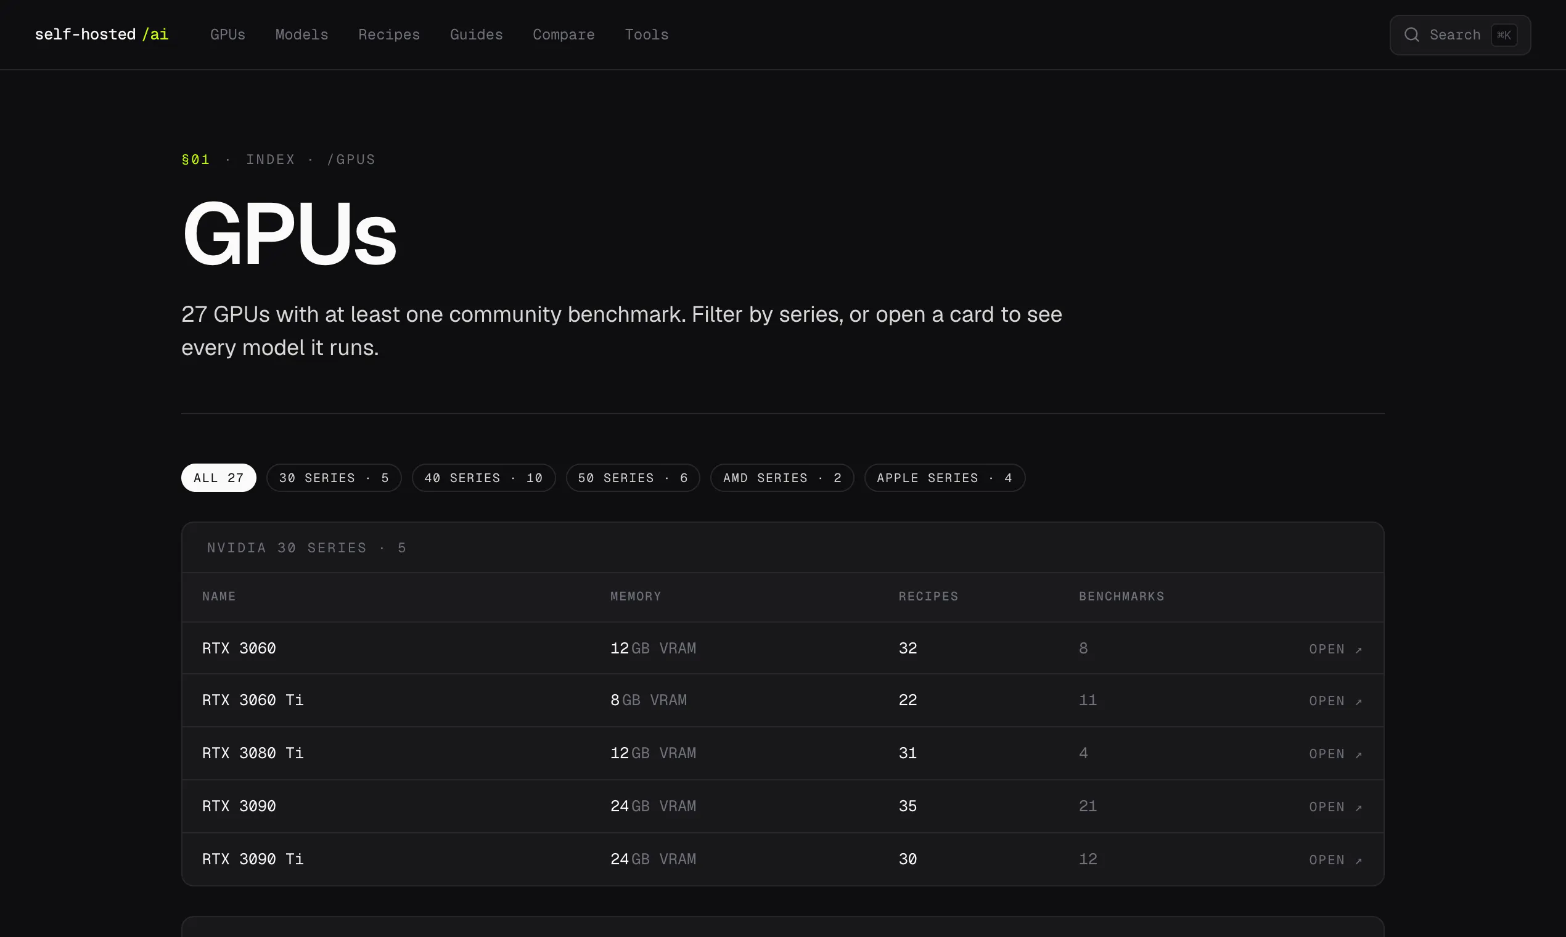Click RTX 3060 Ti 8 GB VRAM
Image resolution: width=1566 pixels, height=937 pixels.
pos(649,700)
